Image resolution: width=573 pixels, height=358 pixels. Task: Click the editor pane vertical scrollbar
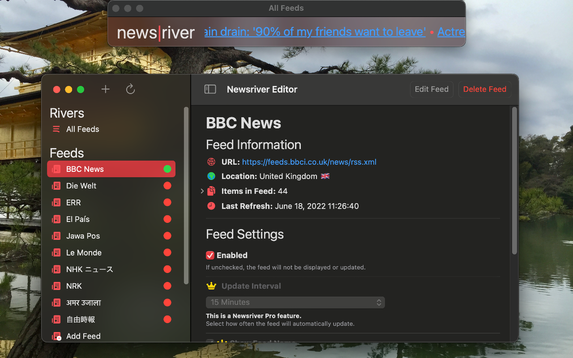[514, 181]
